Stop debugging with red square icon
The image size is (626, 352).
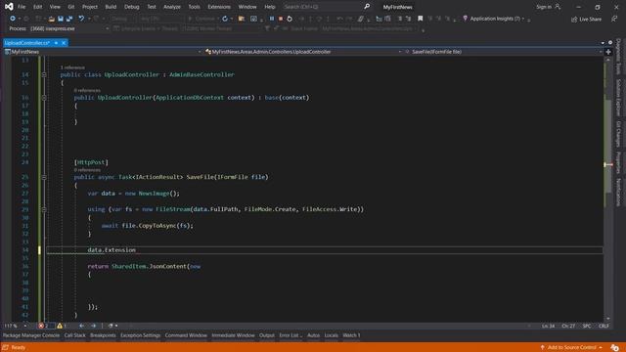click(281, 19)
